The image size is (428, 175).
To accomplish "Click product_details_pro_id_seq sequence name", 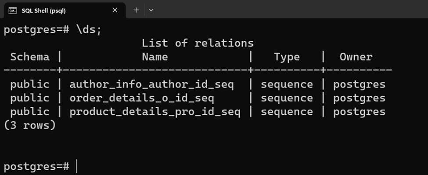I will tap(155, 112).
